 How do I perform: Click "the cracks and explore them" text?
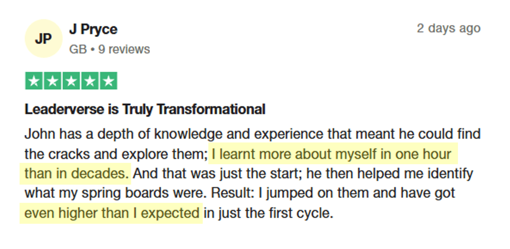tap(115, 154)
